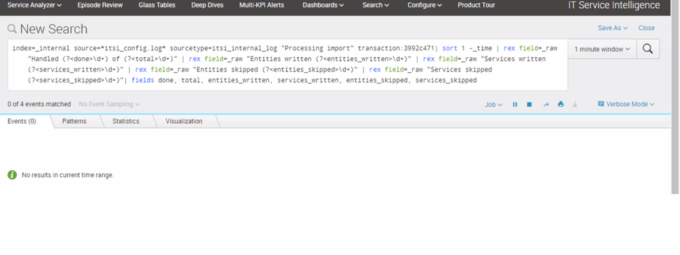This screenshot has height=255, width=680.
Task: Click inside the search query box
Action: (x=287, y=65)
